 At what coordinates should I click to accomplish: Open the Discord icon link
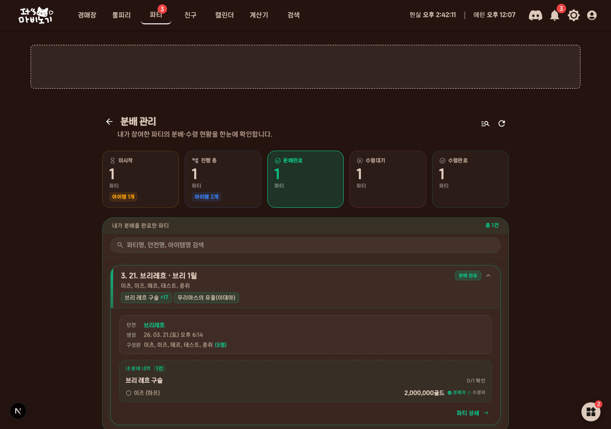536,15
